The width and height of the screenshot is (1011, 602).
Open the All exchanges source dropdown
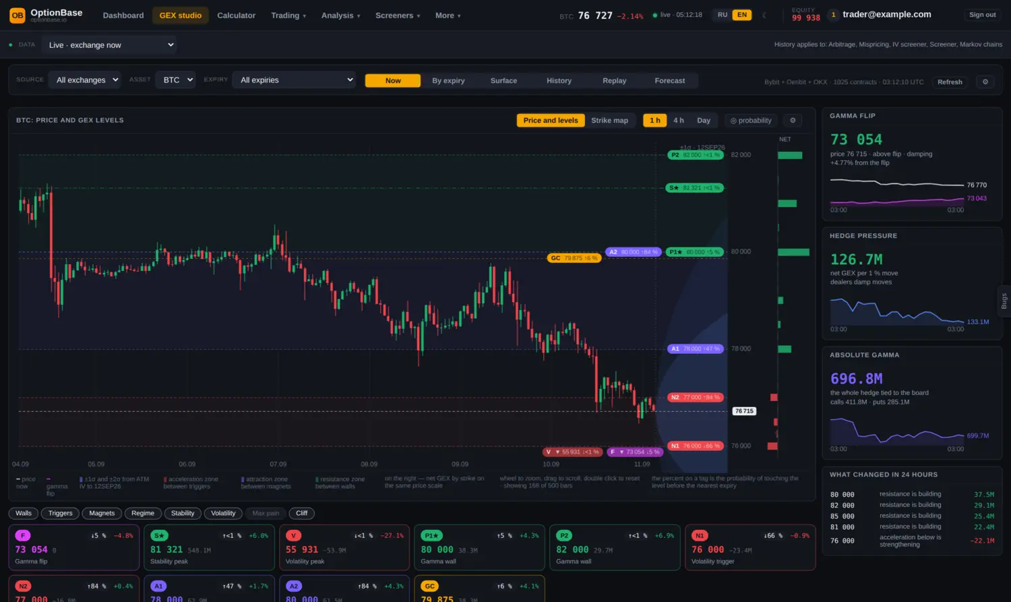click(x=84, y=80)
